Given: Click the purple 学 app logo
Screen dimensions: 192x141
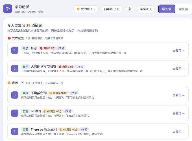Looking at the screenshot, I should (x=7, y=9).
